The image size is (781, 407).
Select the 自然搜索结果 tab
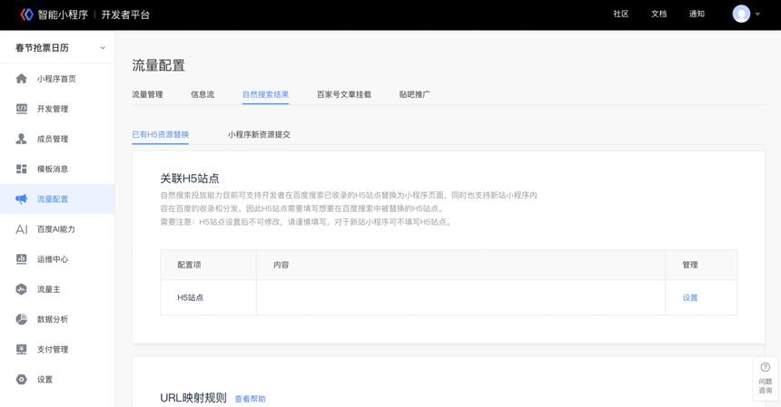point(265,94)
